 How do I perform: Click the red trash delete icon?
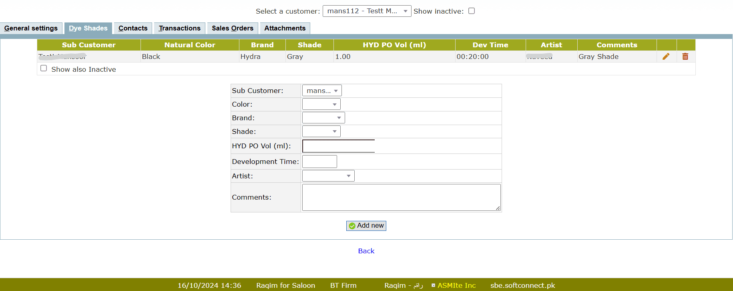pyautogui.click(x=685, y=57)
